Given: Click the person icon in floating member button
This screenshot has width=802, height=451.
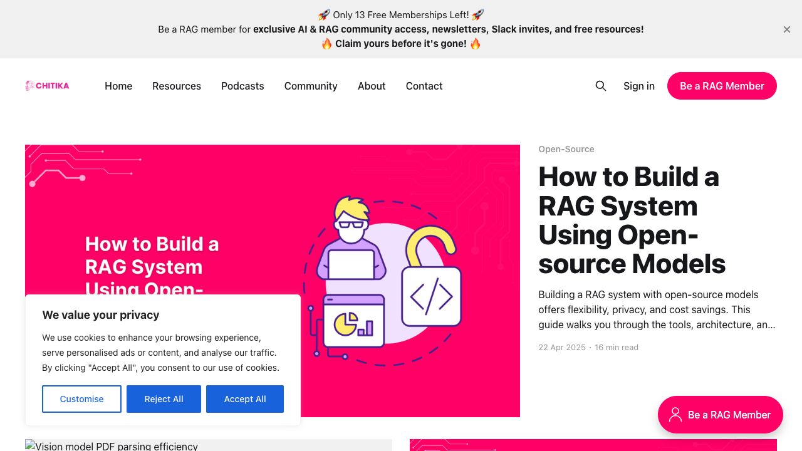Looking at the screenshot, I should (x=675, y=415).
